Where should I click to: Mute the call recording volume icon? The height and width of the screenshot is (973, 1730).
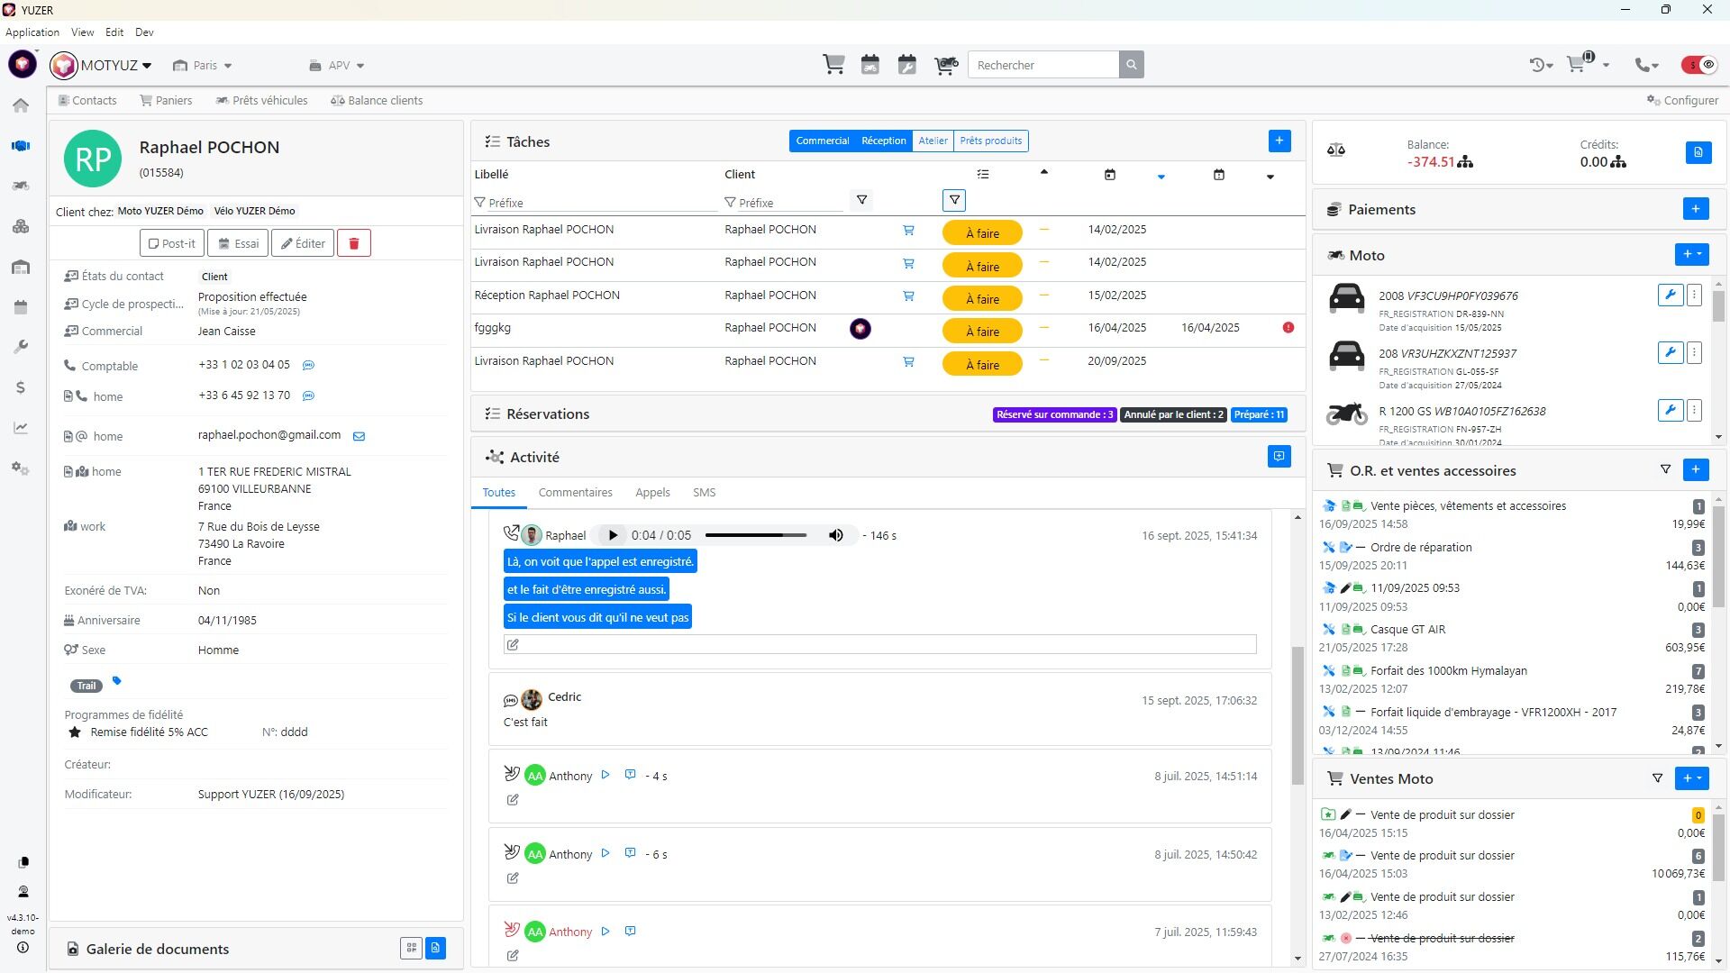pyautogui.click(x=836, y=535)
